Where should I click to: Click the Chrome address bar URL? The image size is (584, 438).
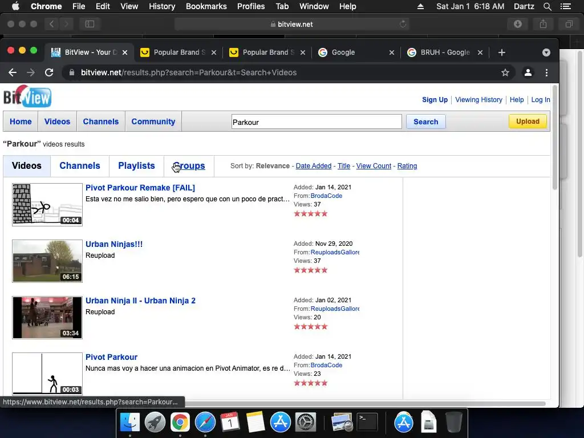click(189, 72)
